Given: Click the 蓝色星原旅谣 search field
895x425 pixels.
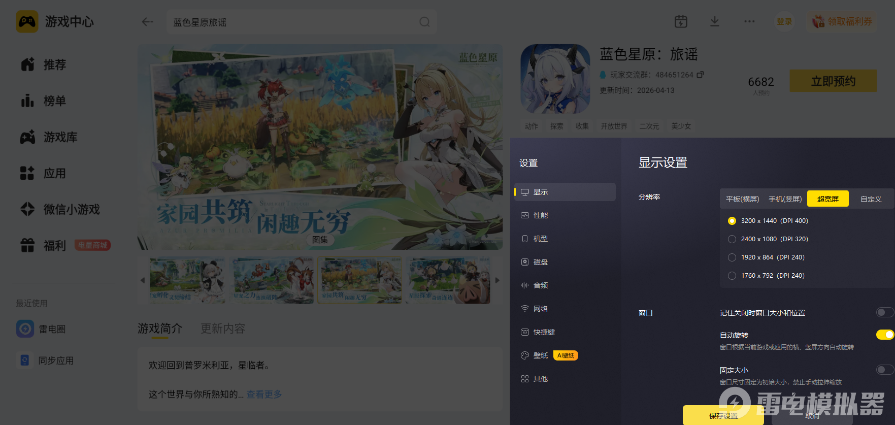Looking at the screenshot, I should (302, 22).
